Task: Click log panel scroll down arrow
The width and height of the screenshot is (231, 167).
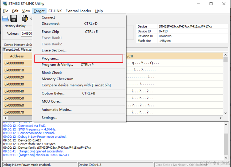Action: click(226, 158)
